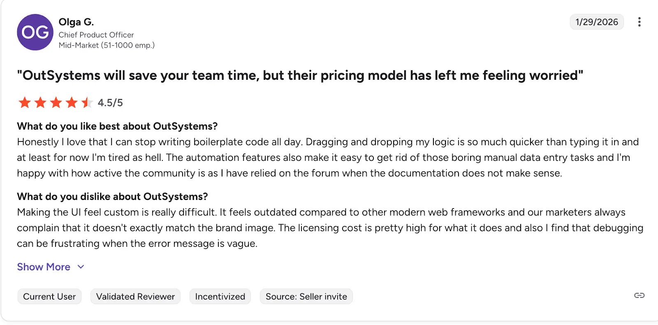Open reviewer name Olga G.
Image resolution: width=658 pixels, height=325 pixels.
coord(76,22)
